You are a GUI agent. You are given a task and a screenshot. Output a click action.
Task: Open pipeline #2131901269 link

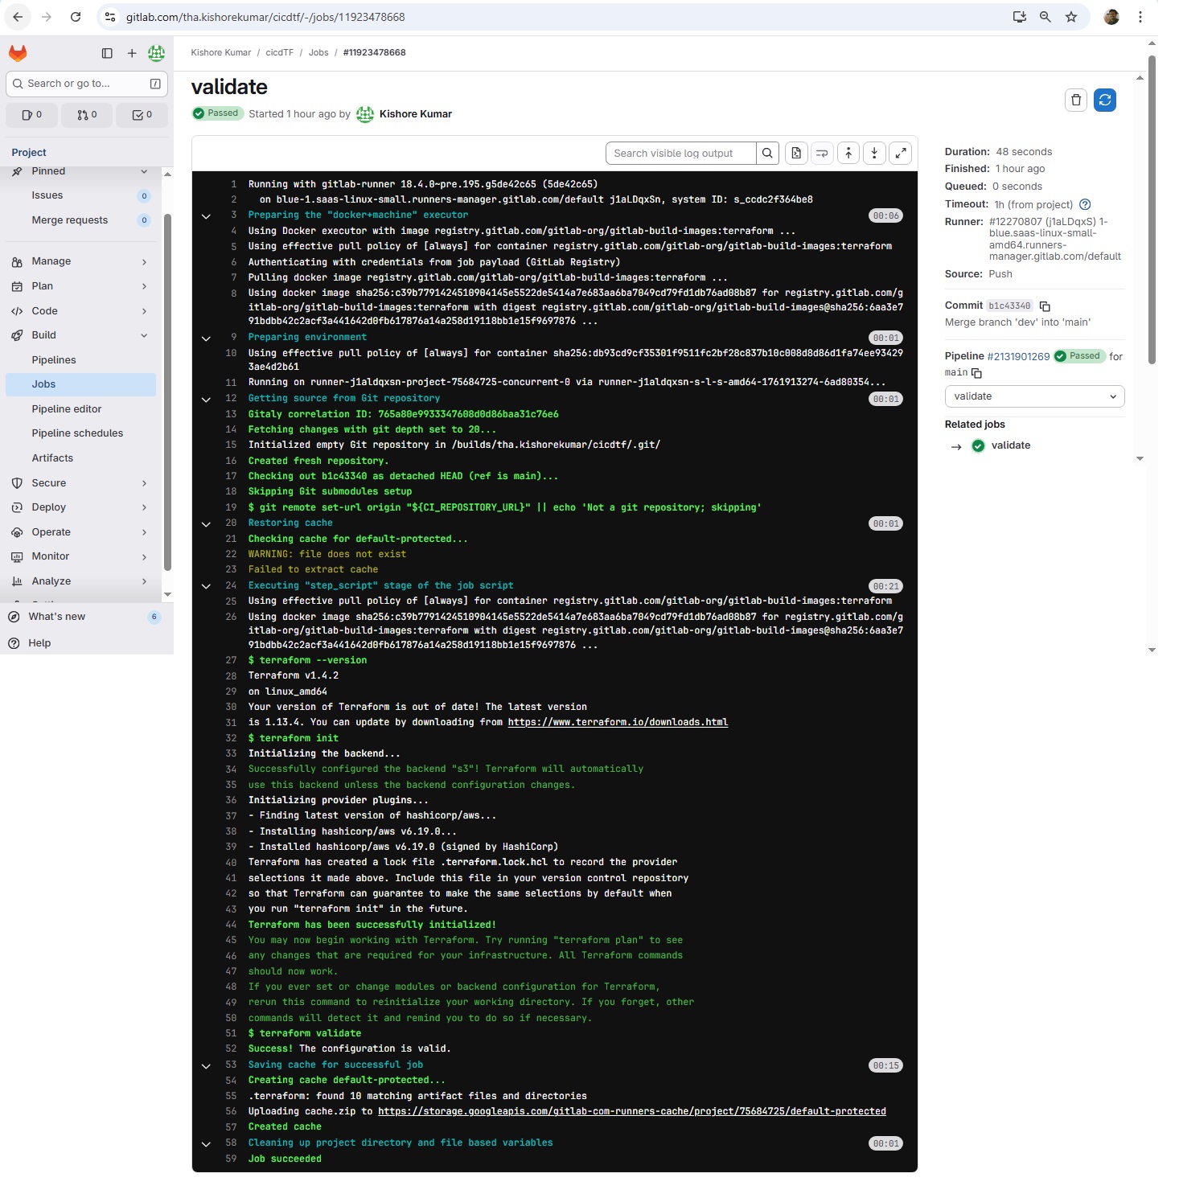tap(1017, 356)
